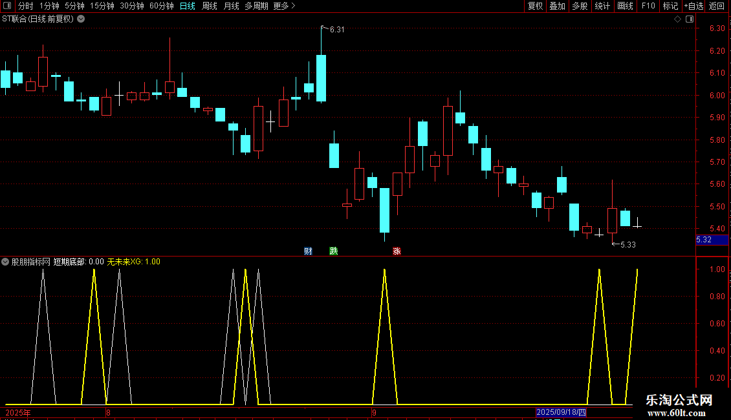Click the 6.31 high price label
Viewport: 731px width, 420px height.
click(337, 29)
